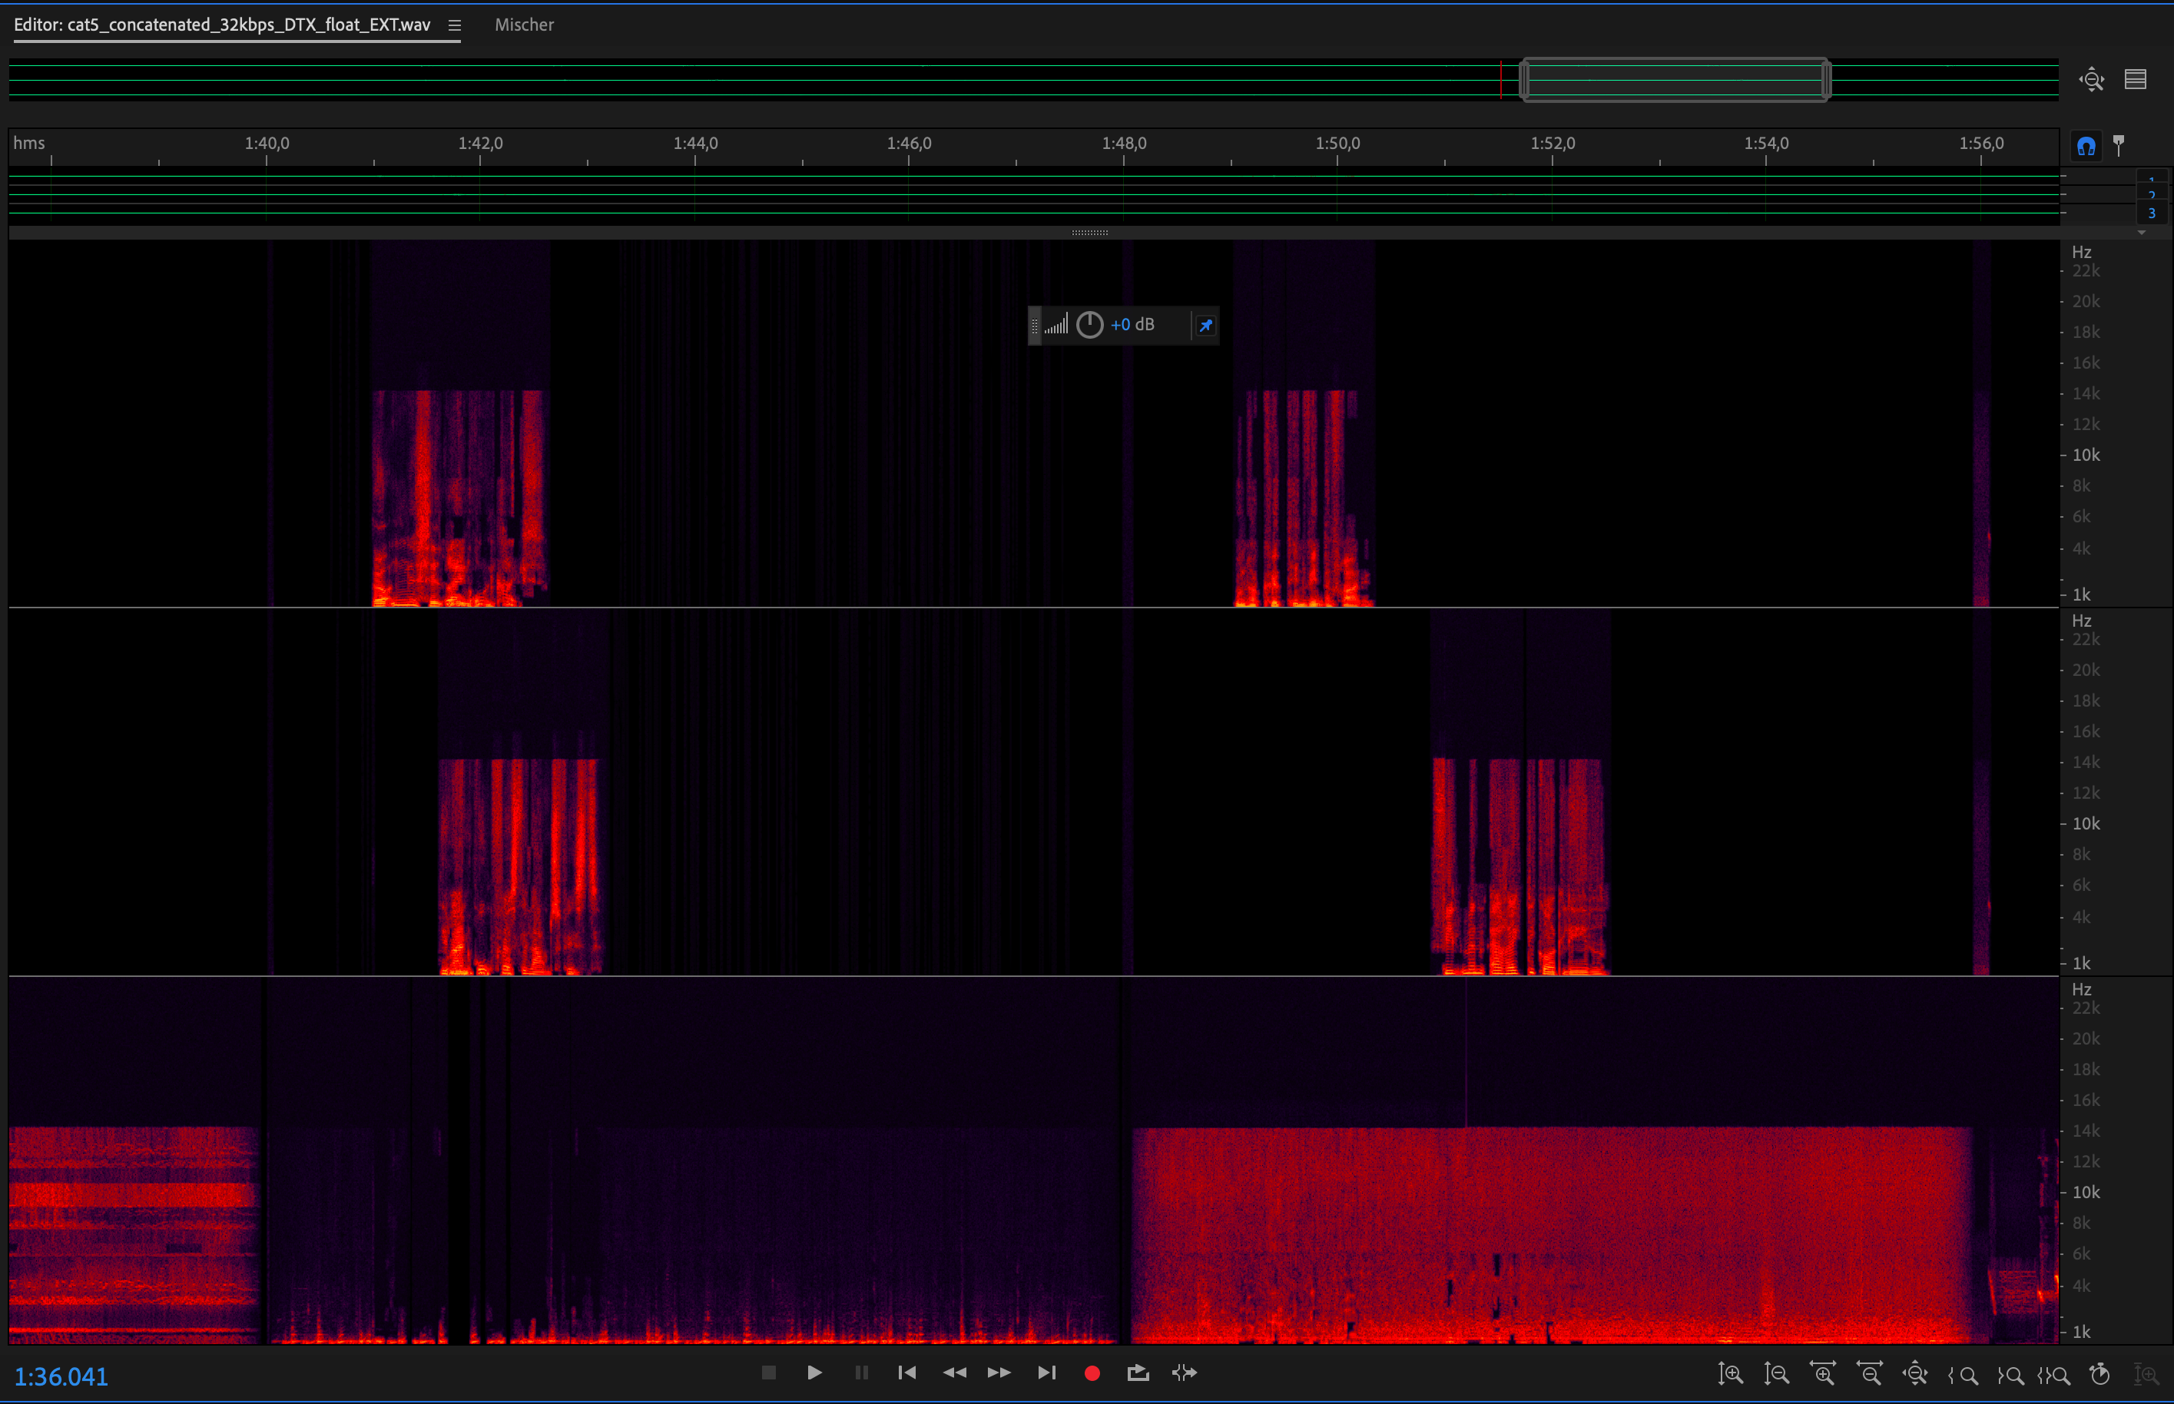The image size is (2174, 1404).
Task: Click the +0 dB HUD volume knob
Action: point(1090,326)
